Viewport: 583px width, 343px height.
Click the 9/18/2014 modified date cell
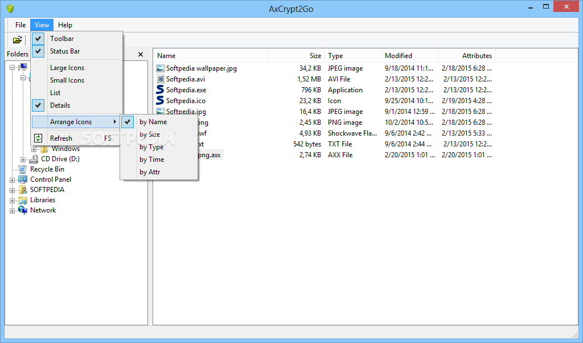(x=409, y=68)
